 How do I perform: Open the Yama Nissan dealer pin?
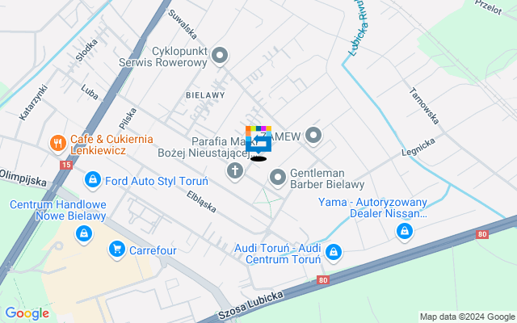[405, 232]
